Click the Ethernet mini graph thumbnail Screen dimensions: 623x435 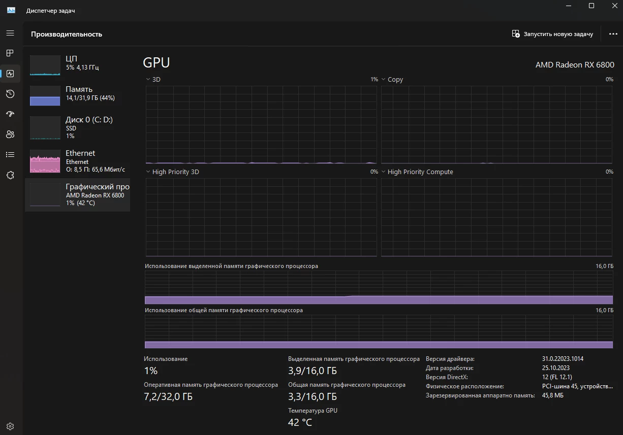point(45,161)
